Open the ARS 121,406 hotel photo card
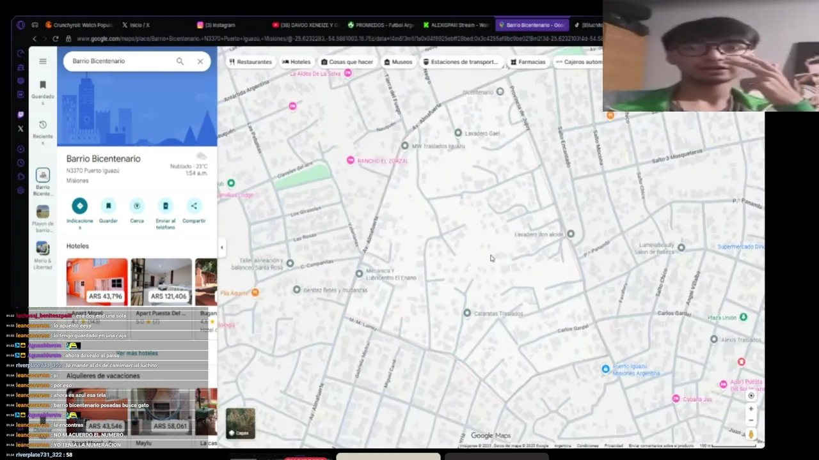Image resolution: width=819 pixels, height=460 pixels. pyautogui.click(x=161, y=282)
